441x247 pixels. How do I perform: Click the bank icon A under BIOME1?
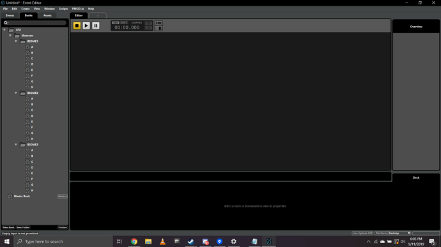point(27,47)
